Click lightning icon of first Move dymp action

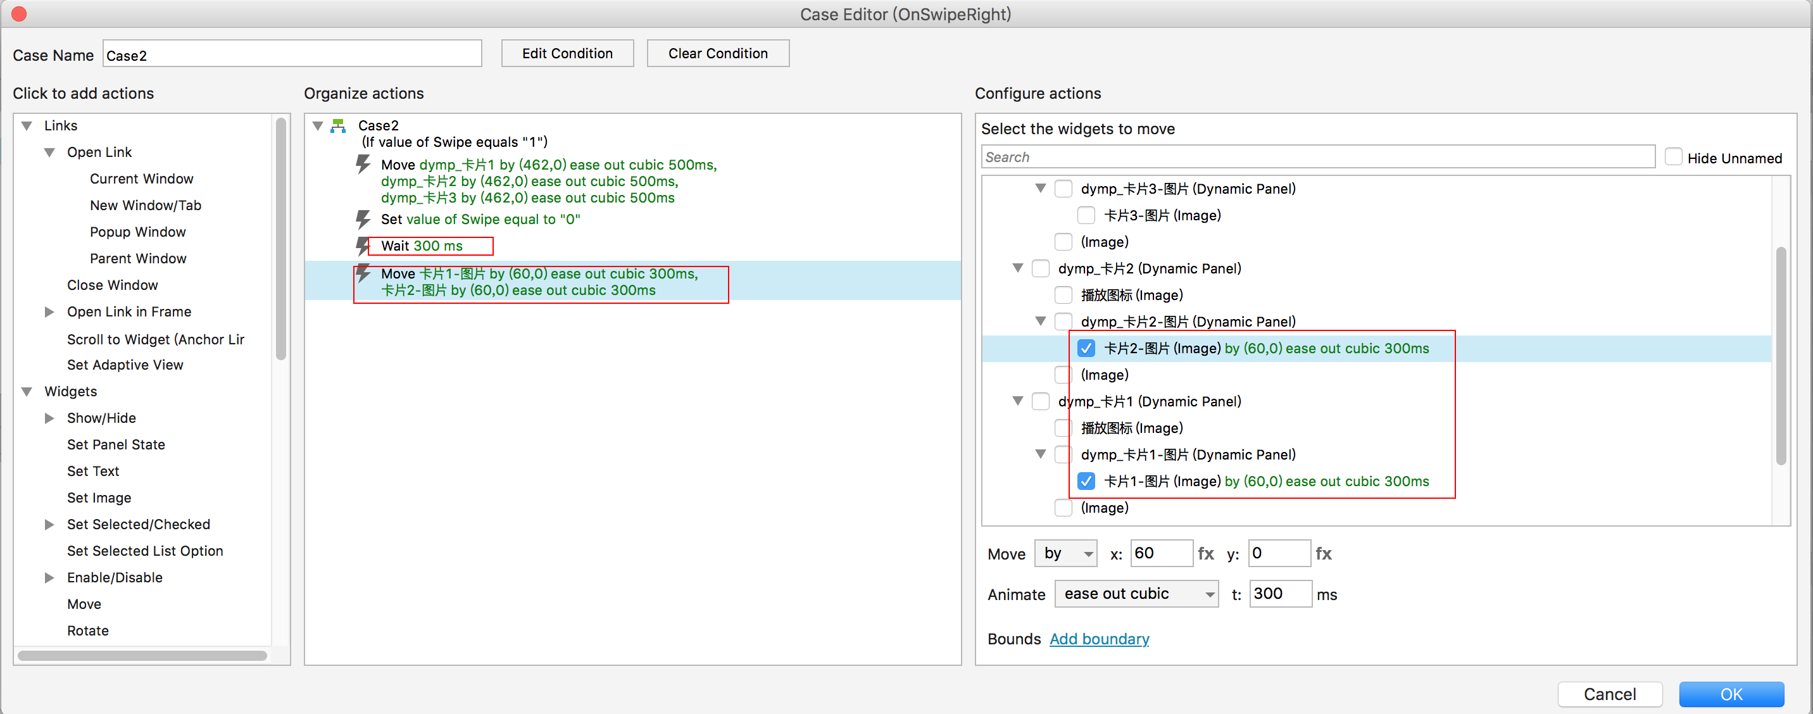(363, 165)
